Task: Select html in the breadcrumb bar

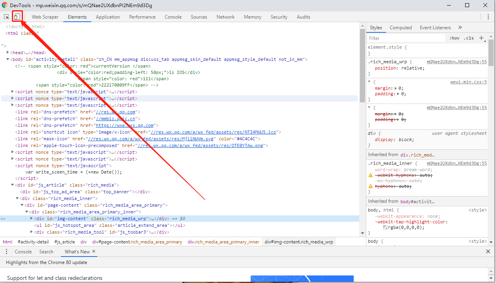Action: point(8,242)
